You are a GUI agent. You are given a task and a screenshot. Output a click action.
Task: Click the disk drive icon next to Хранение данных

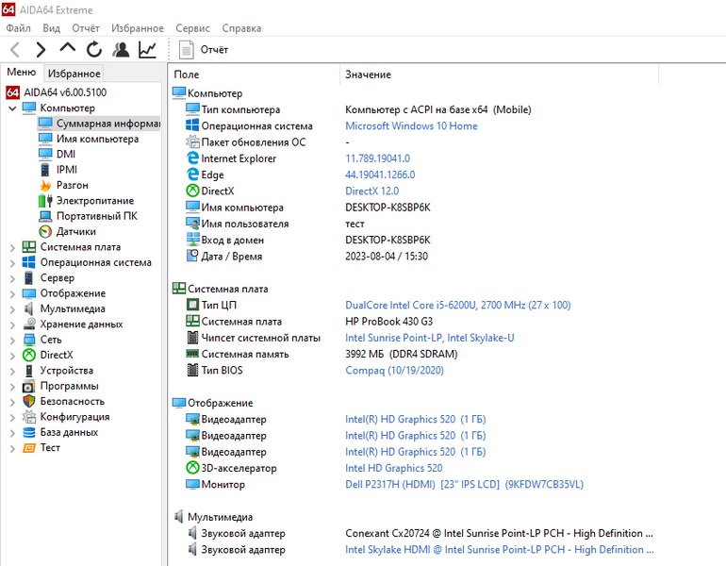[x=29, y=324]
